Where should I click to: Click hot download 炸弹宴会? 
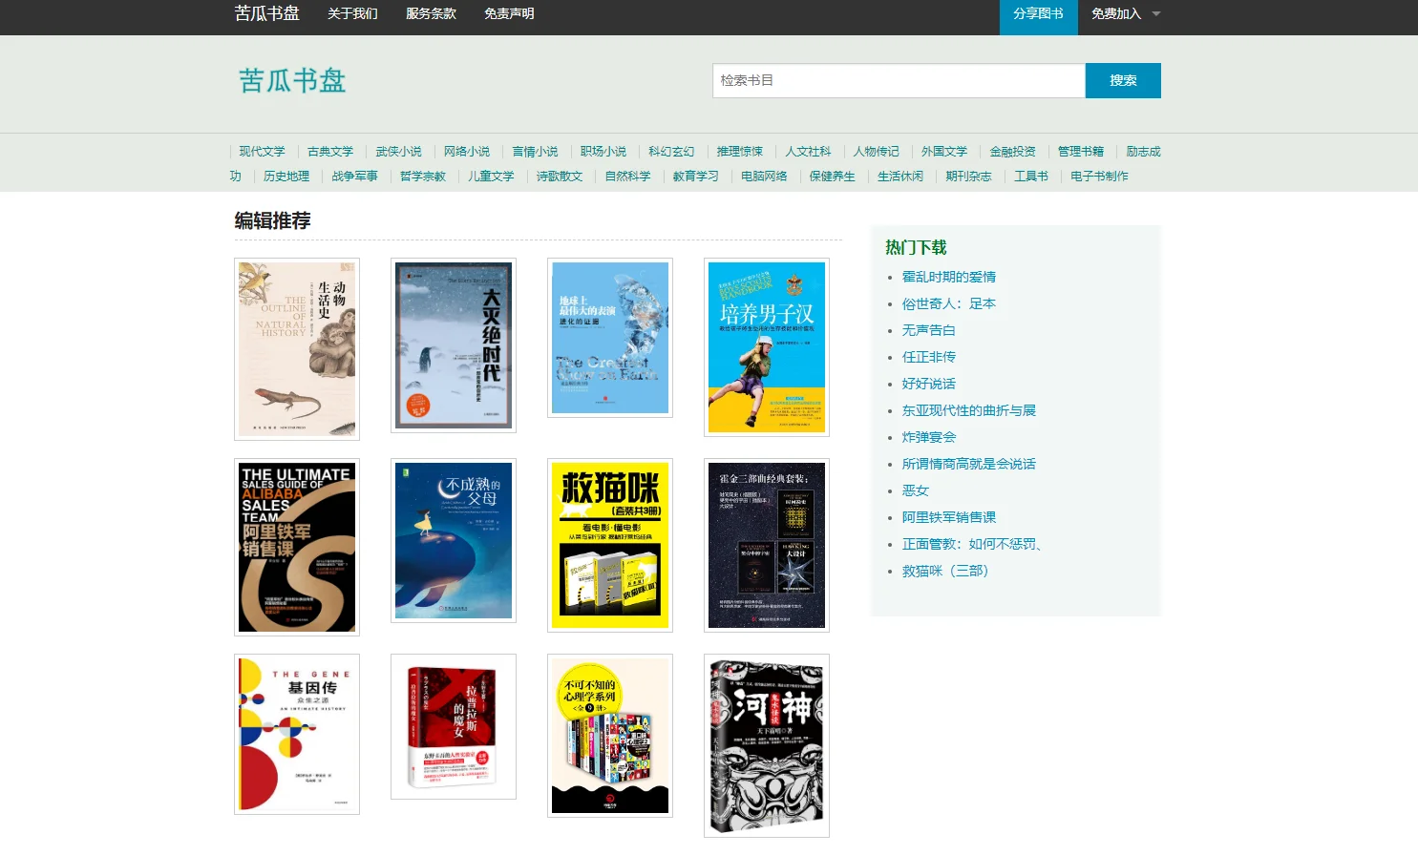(929, 437)
